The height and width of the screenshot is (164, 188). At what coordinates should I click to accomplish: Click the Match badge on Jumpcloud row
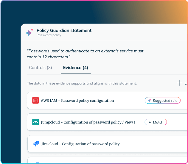pyautogui.click(x=156, y=122)
